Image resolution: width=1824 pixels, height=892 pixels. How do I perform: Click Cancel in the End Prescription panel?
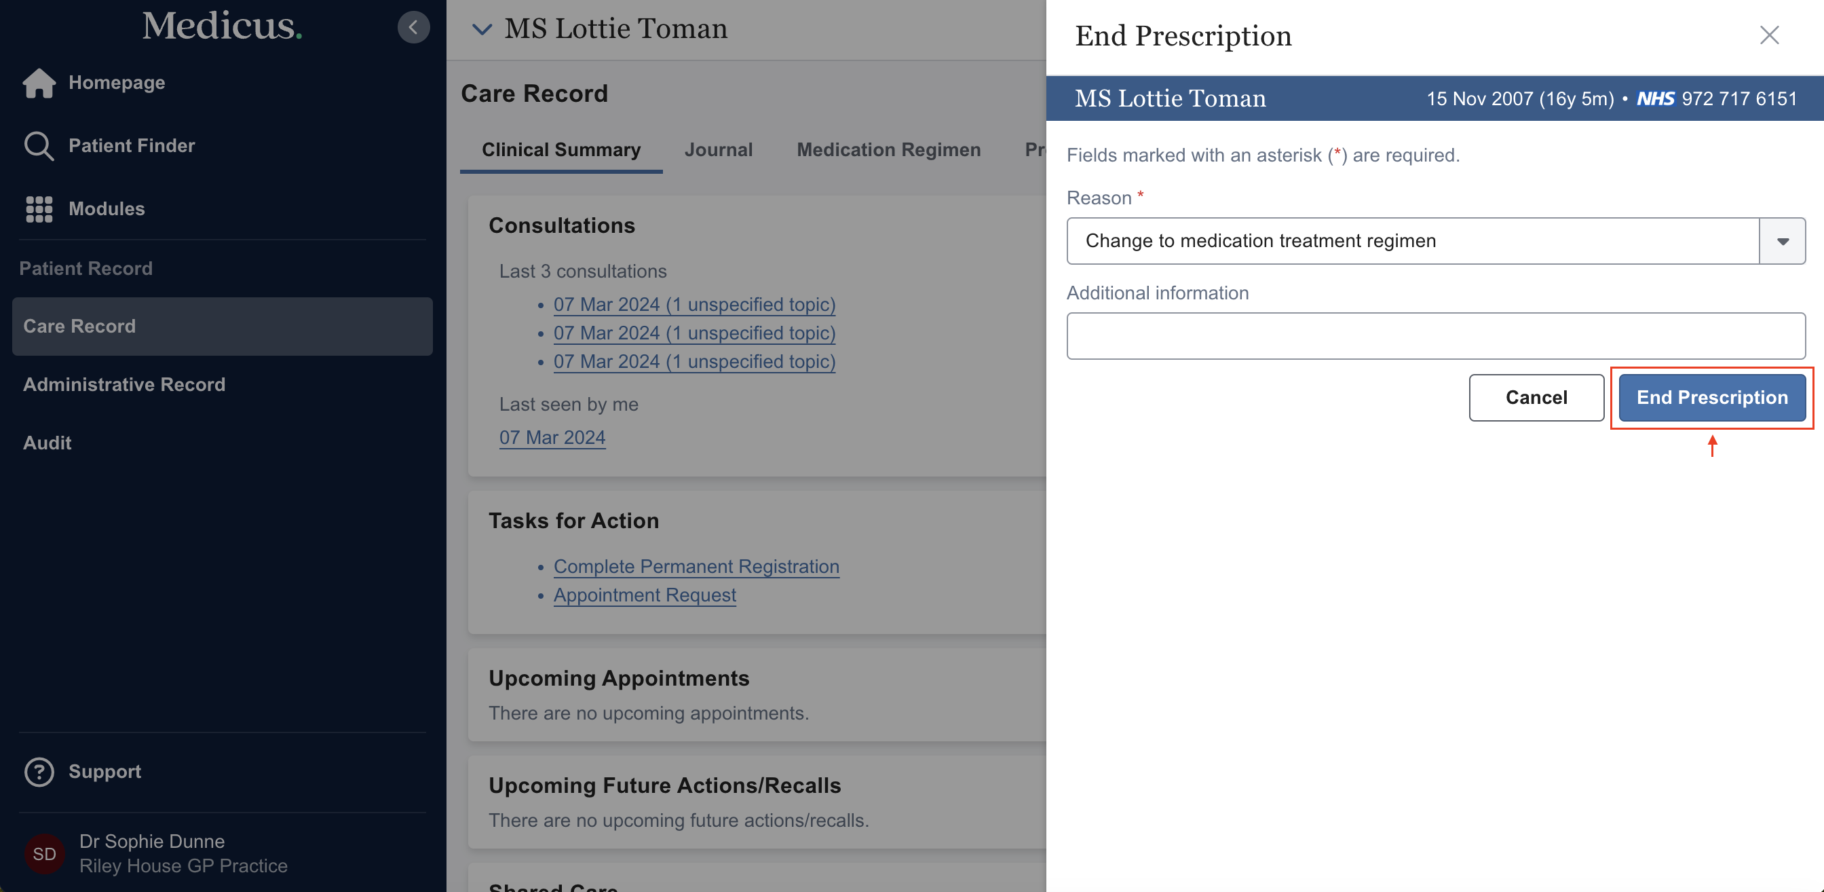tap(1536, 398)
